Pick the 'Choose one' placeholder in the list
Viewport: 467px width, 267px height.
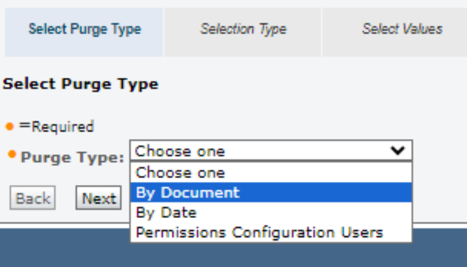[180, 173]
